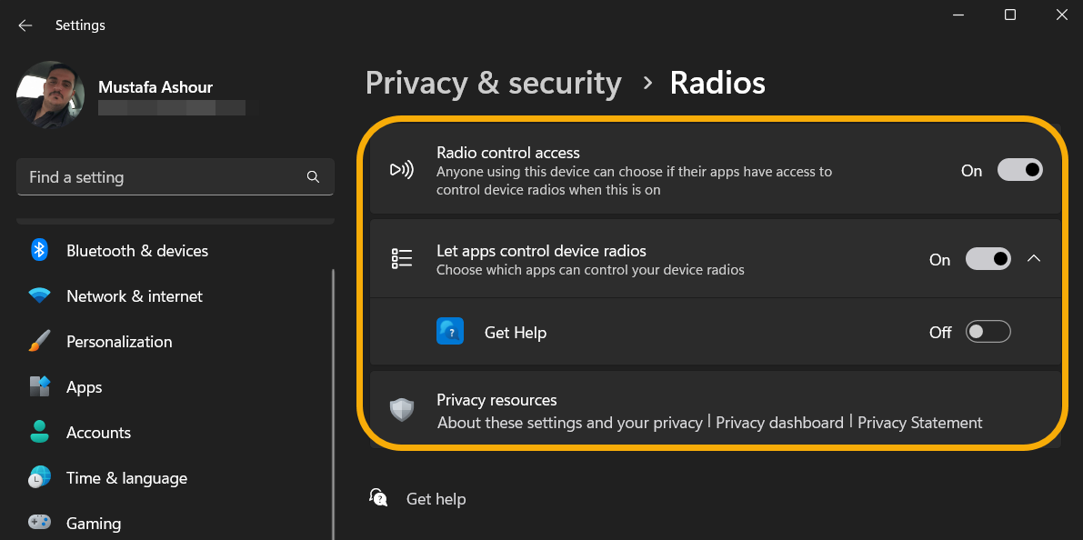The width and height of the screenshot is (1083, 540).
Task: Click the Get Help app icon
Action: (x=450, y=331)
